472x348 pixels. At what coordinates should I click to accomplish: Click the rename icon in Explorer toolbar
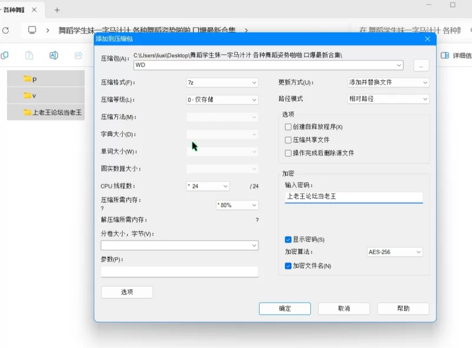point(54,55)
